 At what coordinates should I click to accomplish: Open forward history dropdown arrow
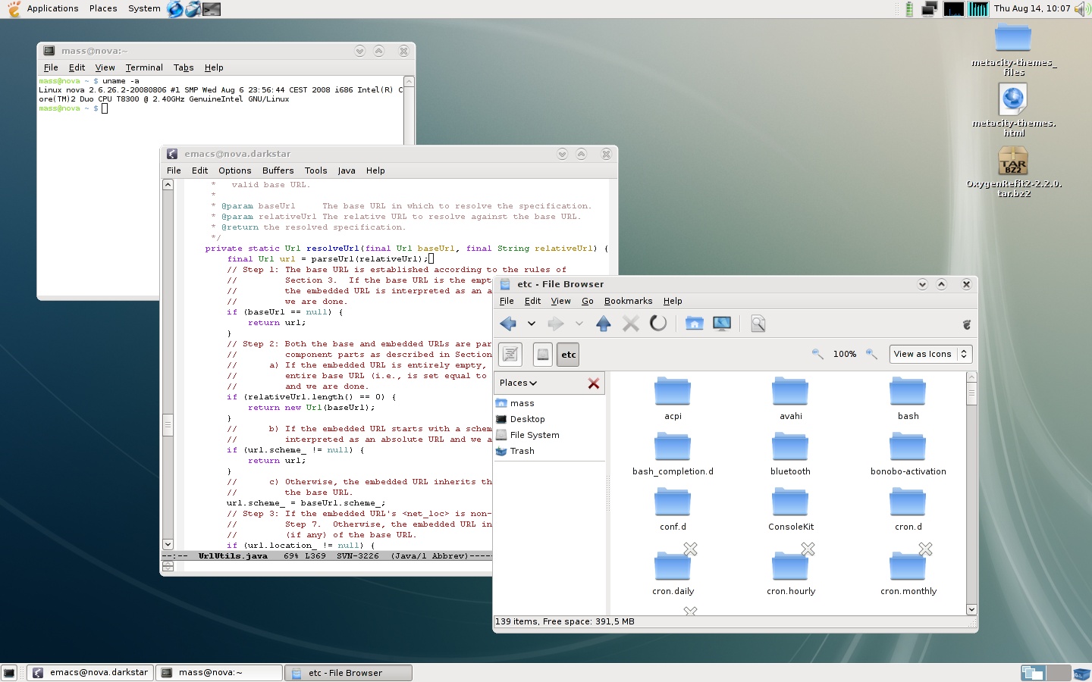(579, 324)
